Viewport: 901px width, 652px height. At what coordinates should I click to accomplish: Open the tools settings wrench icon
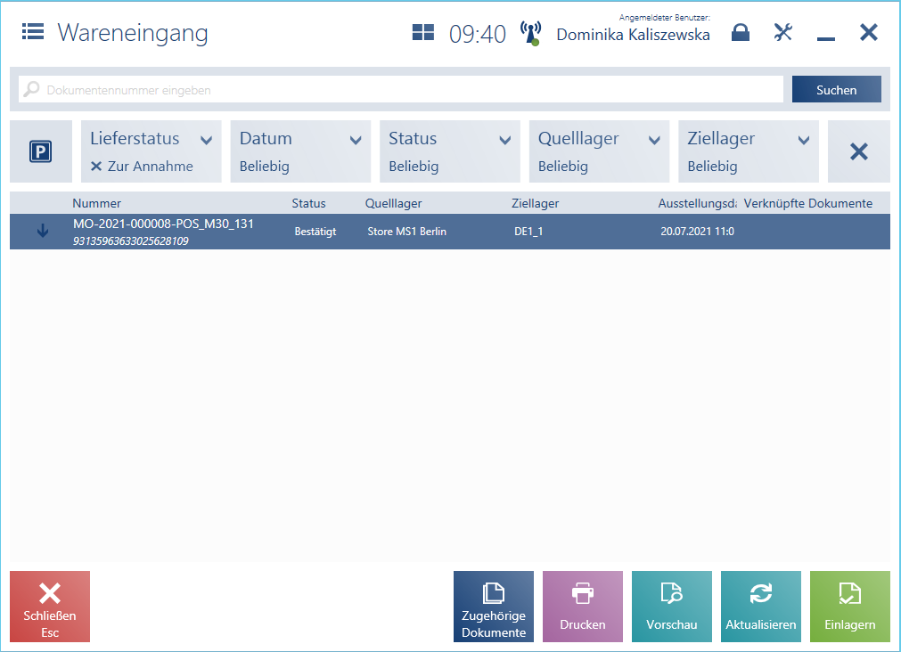tap(782, 33)
